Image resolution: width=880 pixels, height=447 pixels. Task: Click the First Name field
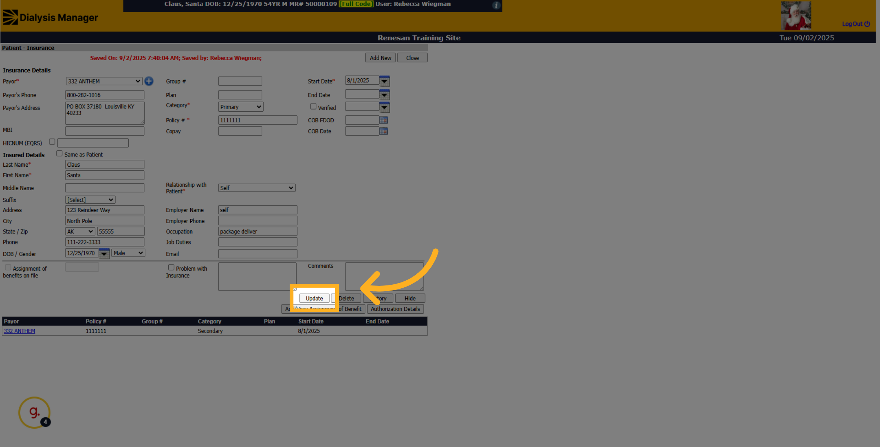tap(105, 175)
